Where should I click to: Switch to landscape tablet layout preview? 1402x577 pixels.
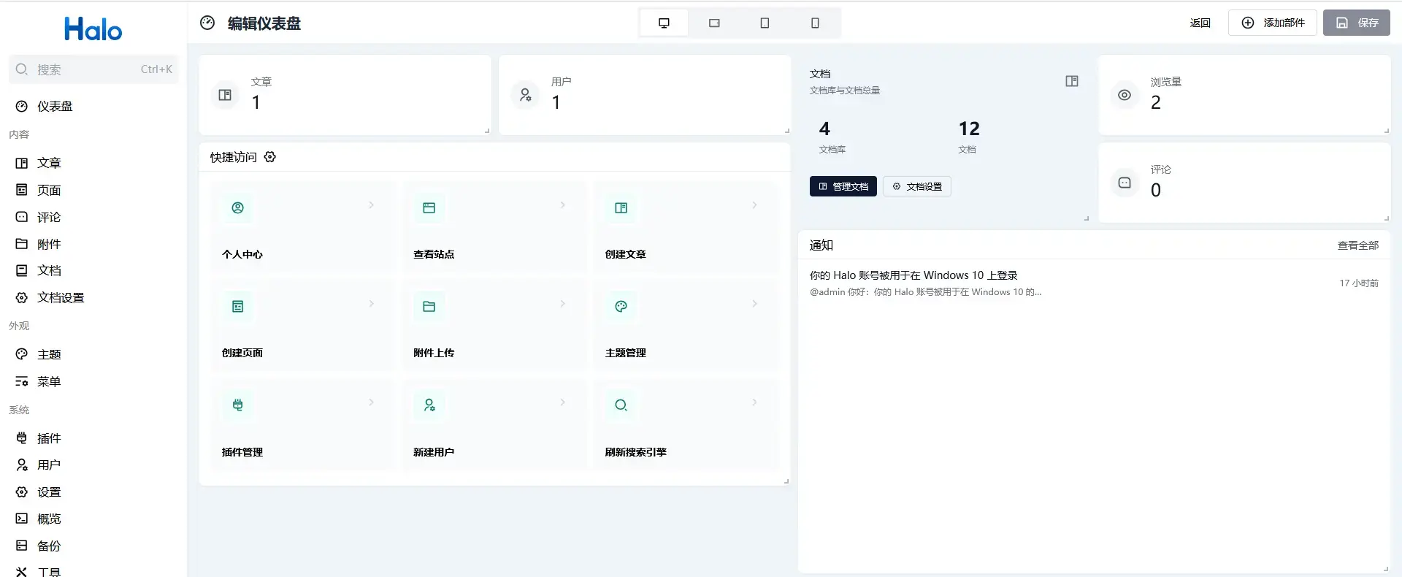714,23
